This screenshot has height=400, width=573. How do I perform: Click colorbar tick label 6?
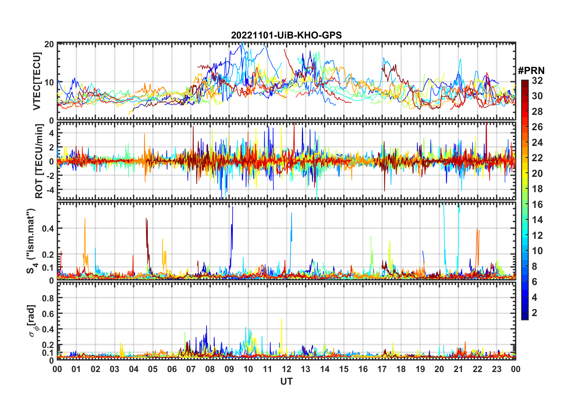coord(534,282)
